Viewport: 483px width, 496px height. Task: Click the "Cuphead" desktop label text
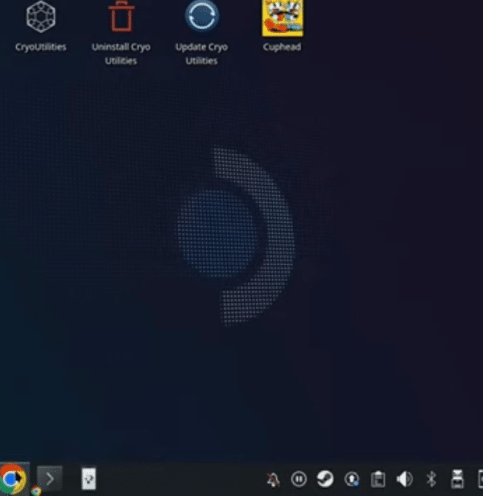point(282,47)
